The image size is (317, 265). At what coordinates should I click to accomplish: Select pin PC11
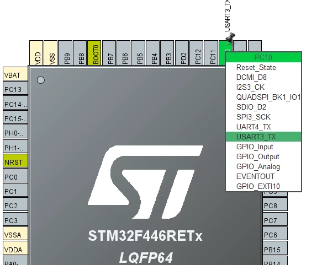tap(211, 53)
